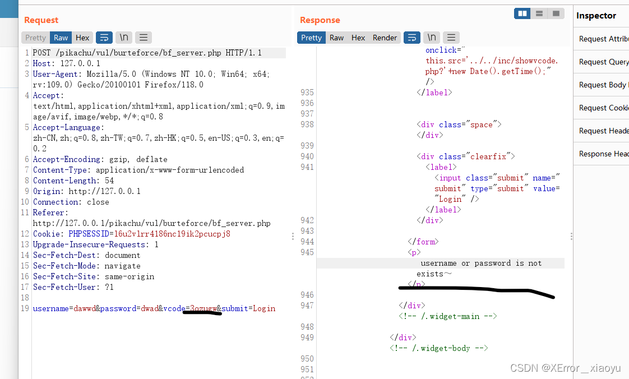The image size is (629, 379).
Task: Click the POST body line with username parameter
Action: click(154, 308)
